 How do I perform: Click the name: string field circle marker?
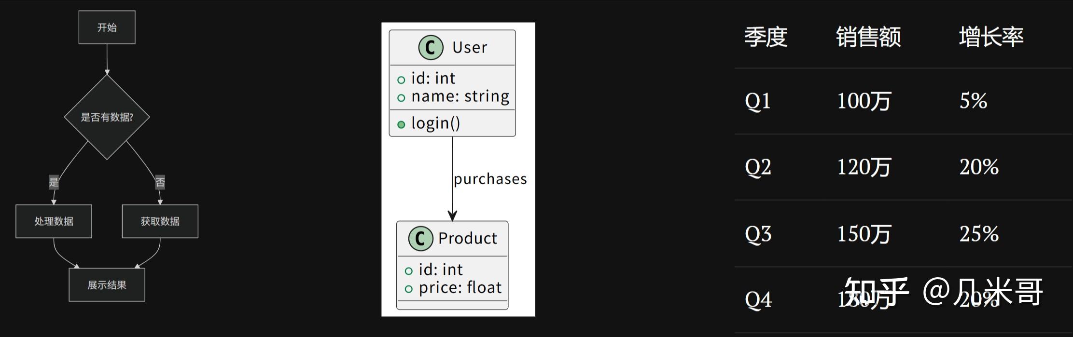coord(401,98)
